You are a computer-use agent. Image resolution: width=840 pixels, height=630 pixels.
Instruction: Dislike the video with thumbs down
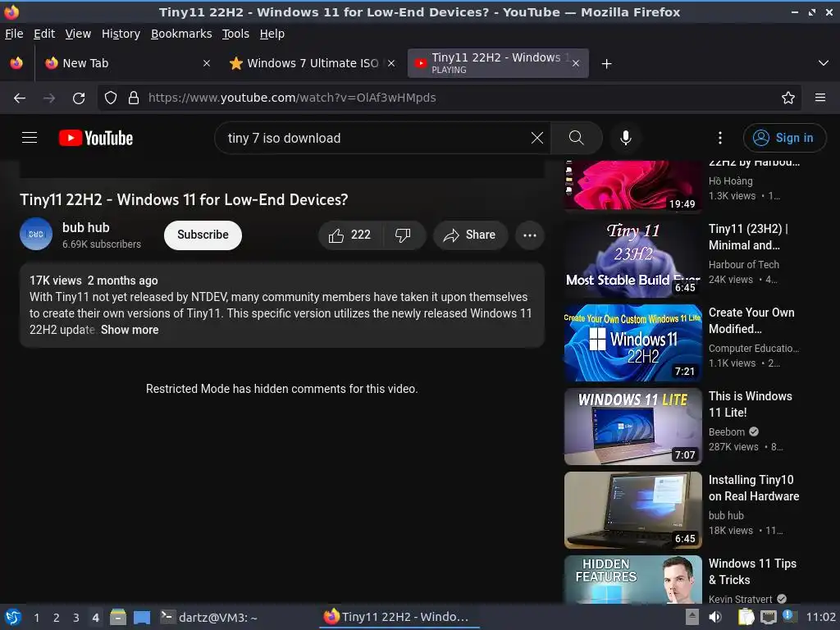pyautogui.click(x=404, y=235)
